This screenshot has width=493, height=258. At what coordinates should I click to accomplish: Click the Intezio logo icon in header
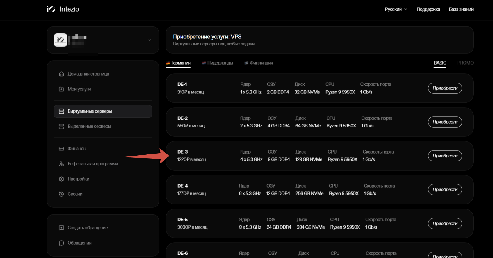pyautogui.click(x=51, y=9)
